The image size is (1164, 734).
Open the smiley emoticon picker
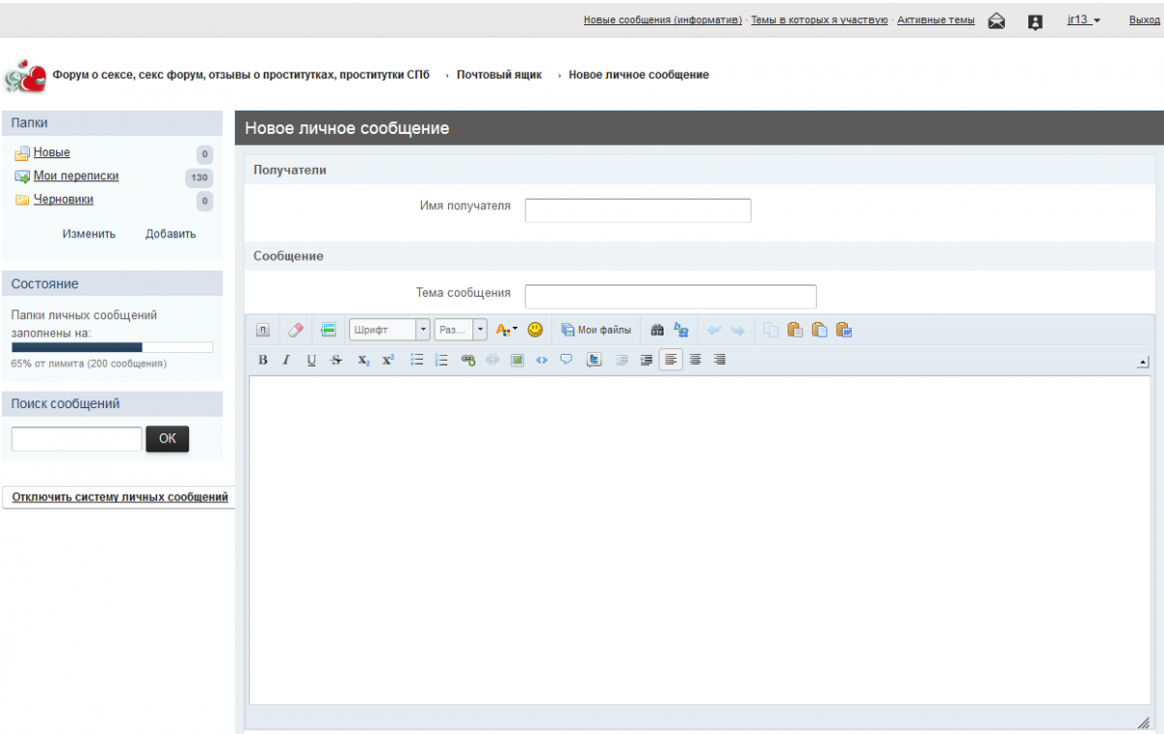[534, 330]
